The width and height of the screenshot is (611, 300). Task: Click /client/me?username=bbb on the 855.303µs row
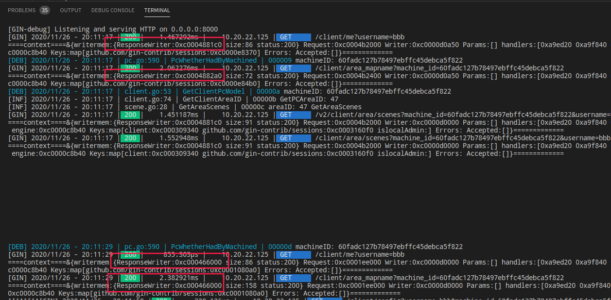(360, 254)
